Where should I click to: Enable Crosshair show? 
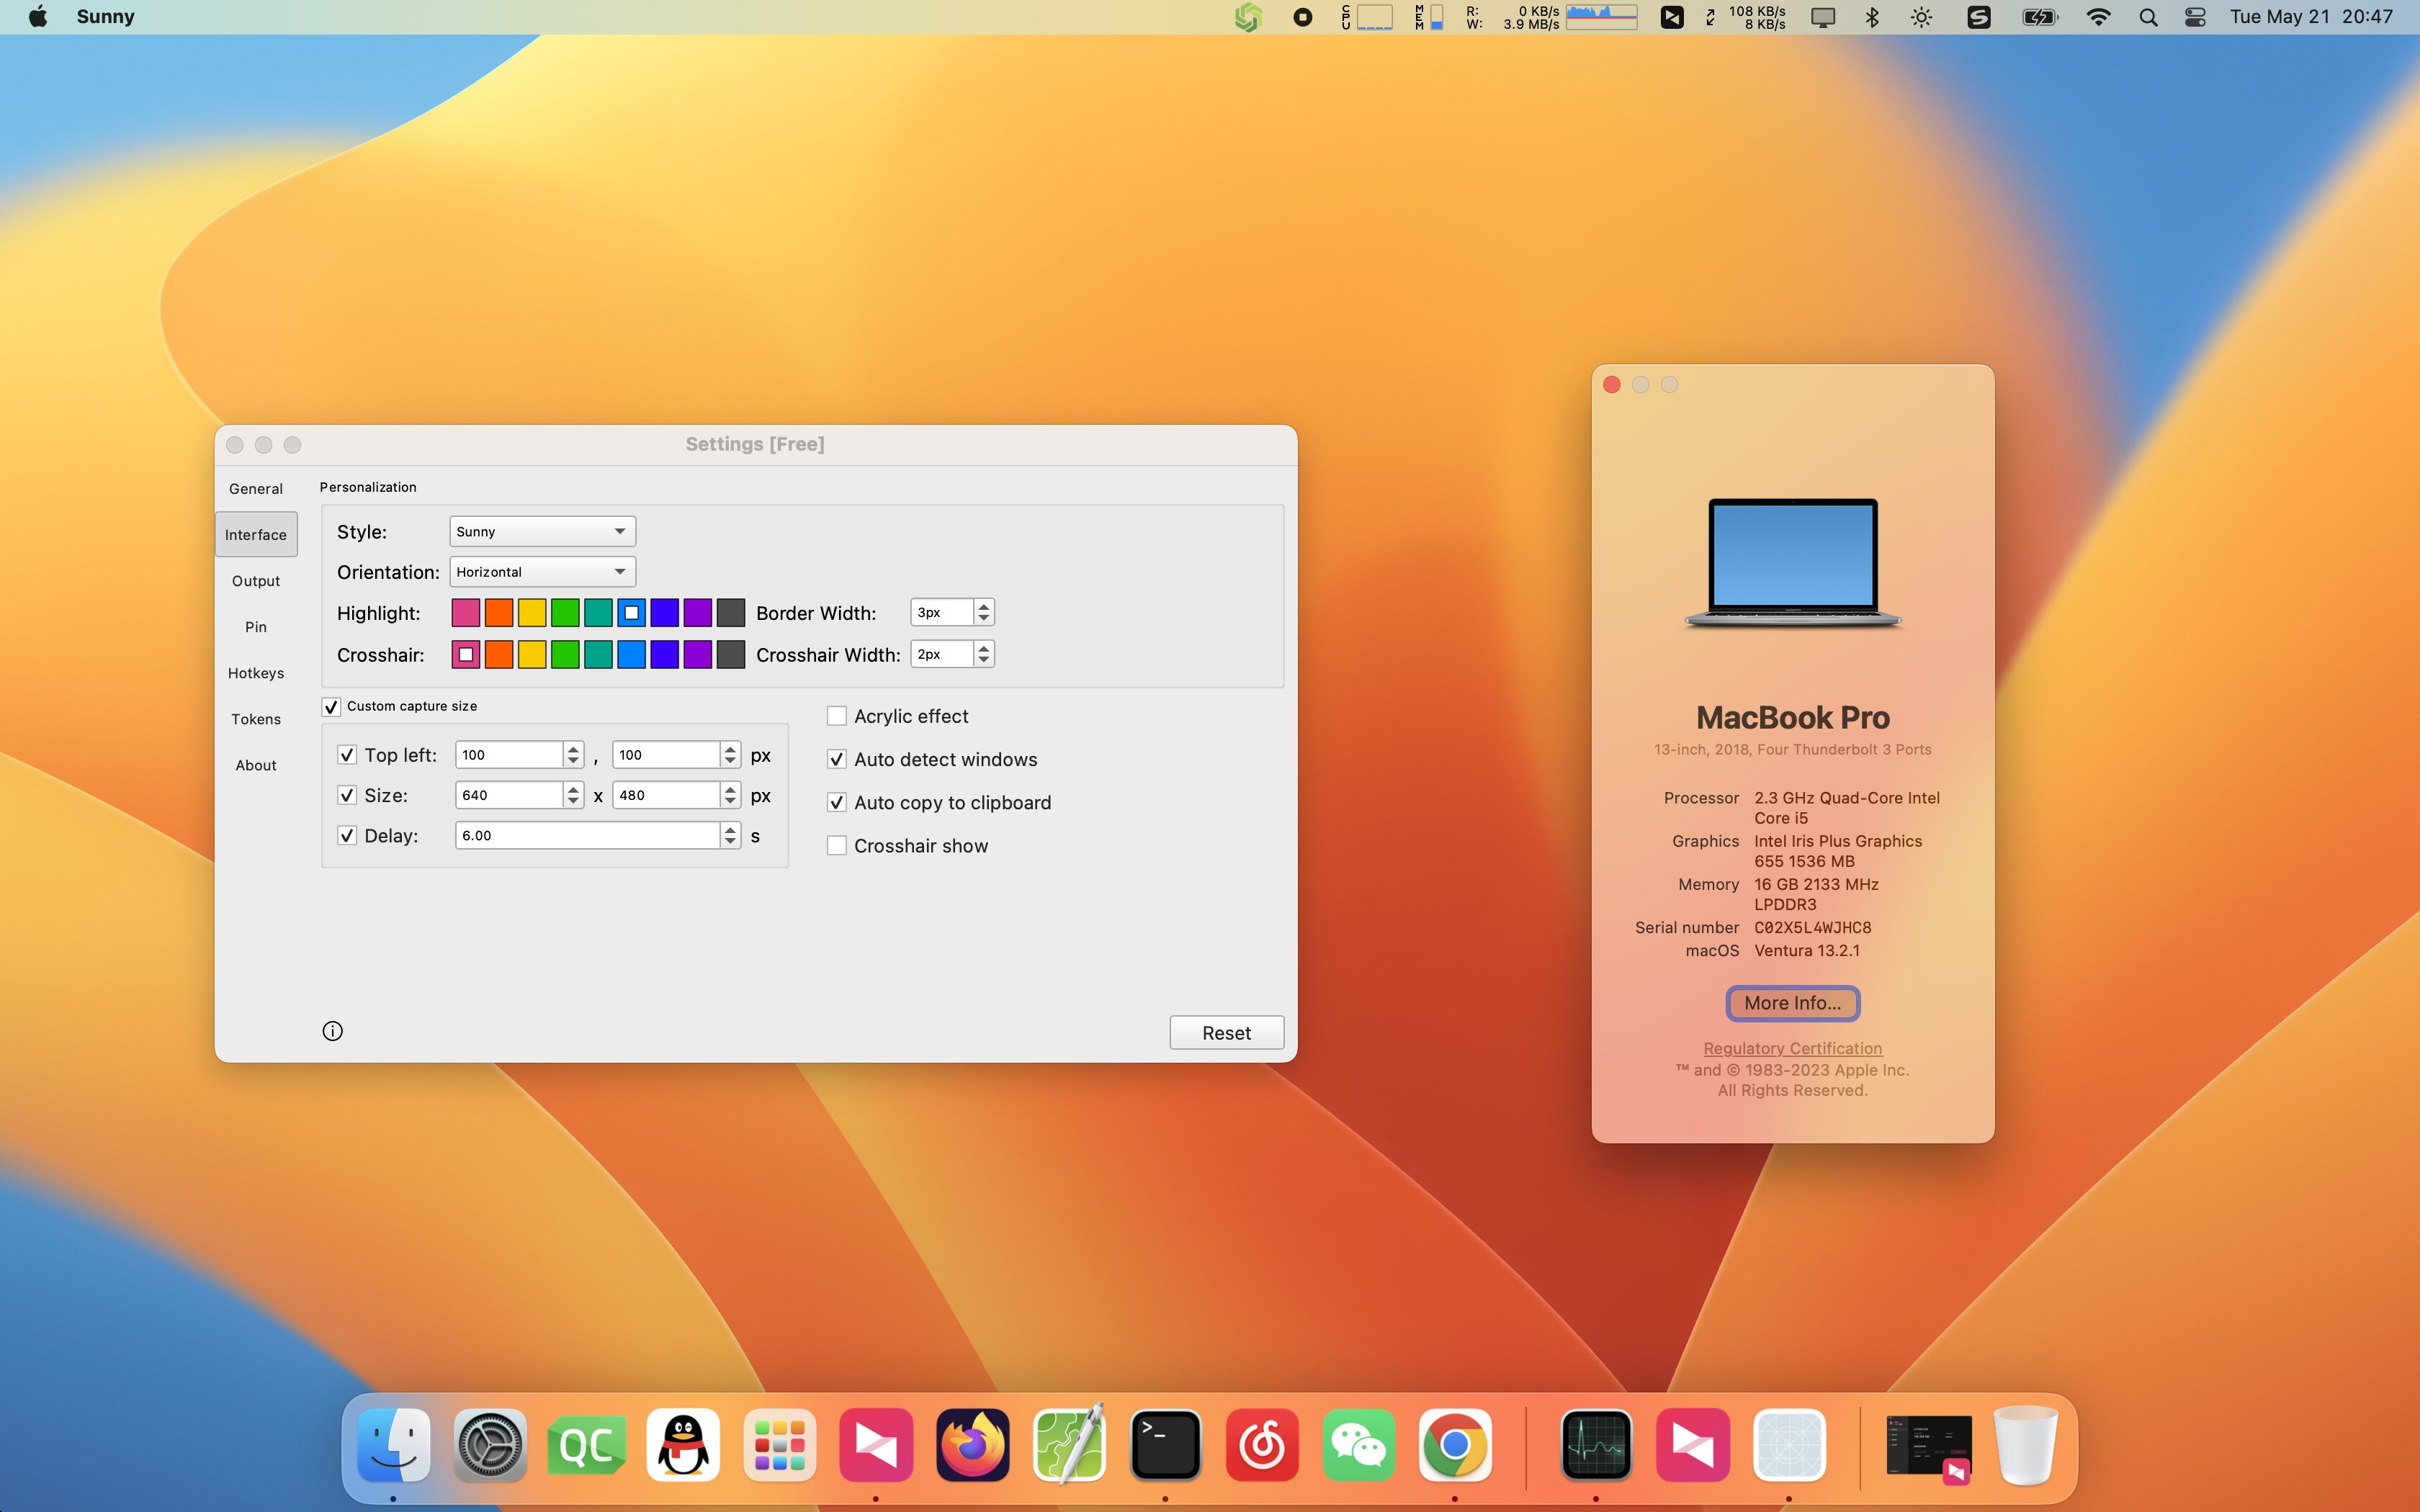[837, 846]
